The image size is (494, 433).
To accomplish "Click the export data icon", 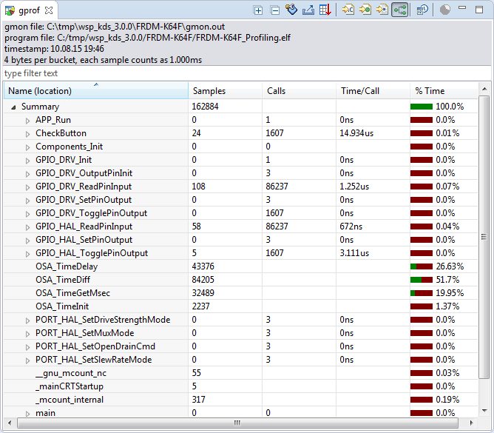I will (x=308, y=10).
